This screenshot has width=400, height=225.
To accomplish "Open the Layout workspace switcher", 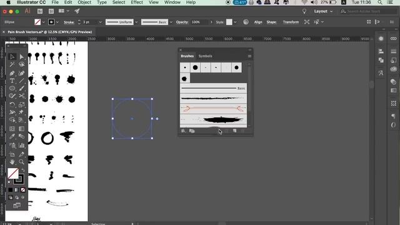I will click(x=323, y=11).
